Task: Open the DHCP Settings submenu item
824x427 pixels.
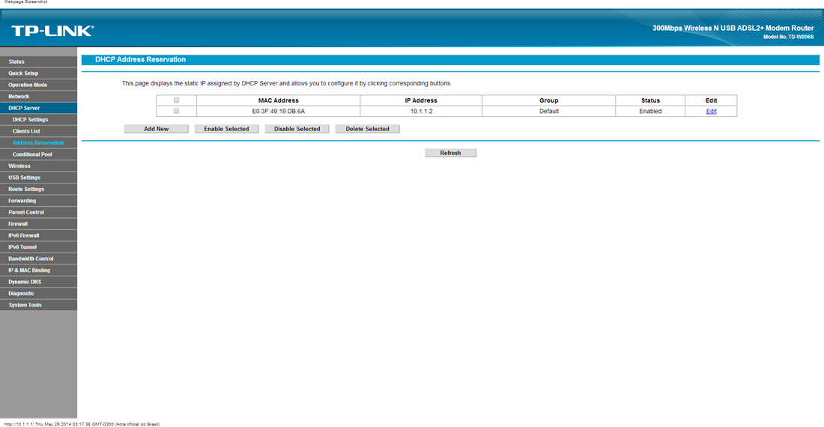Action: click(38, 119)
